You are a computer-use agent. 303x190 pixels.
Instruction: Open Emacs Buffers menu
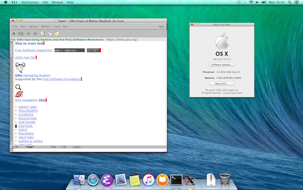pos(46,26)
